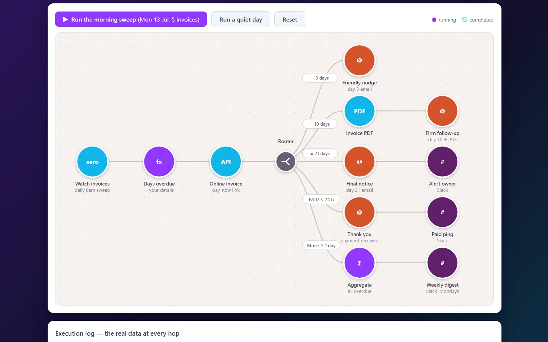
Task: Click the 'Slack, Mondays' subtitle
Action: coord(443,291)
